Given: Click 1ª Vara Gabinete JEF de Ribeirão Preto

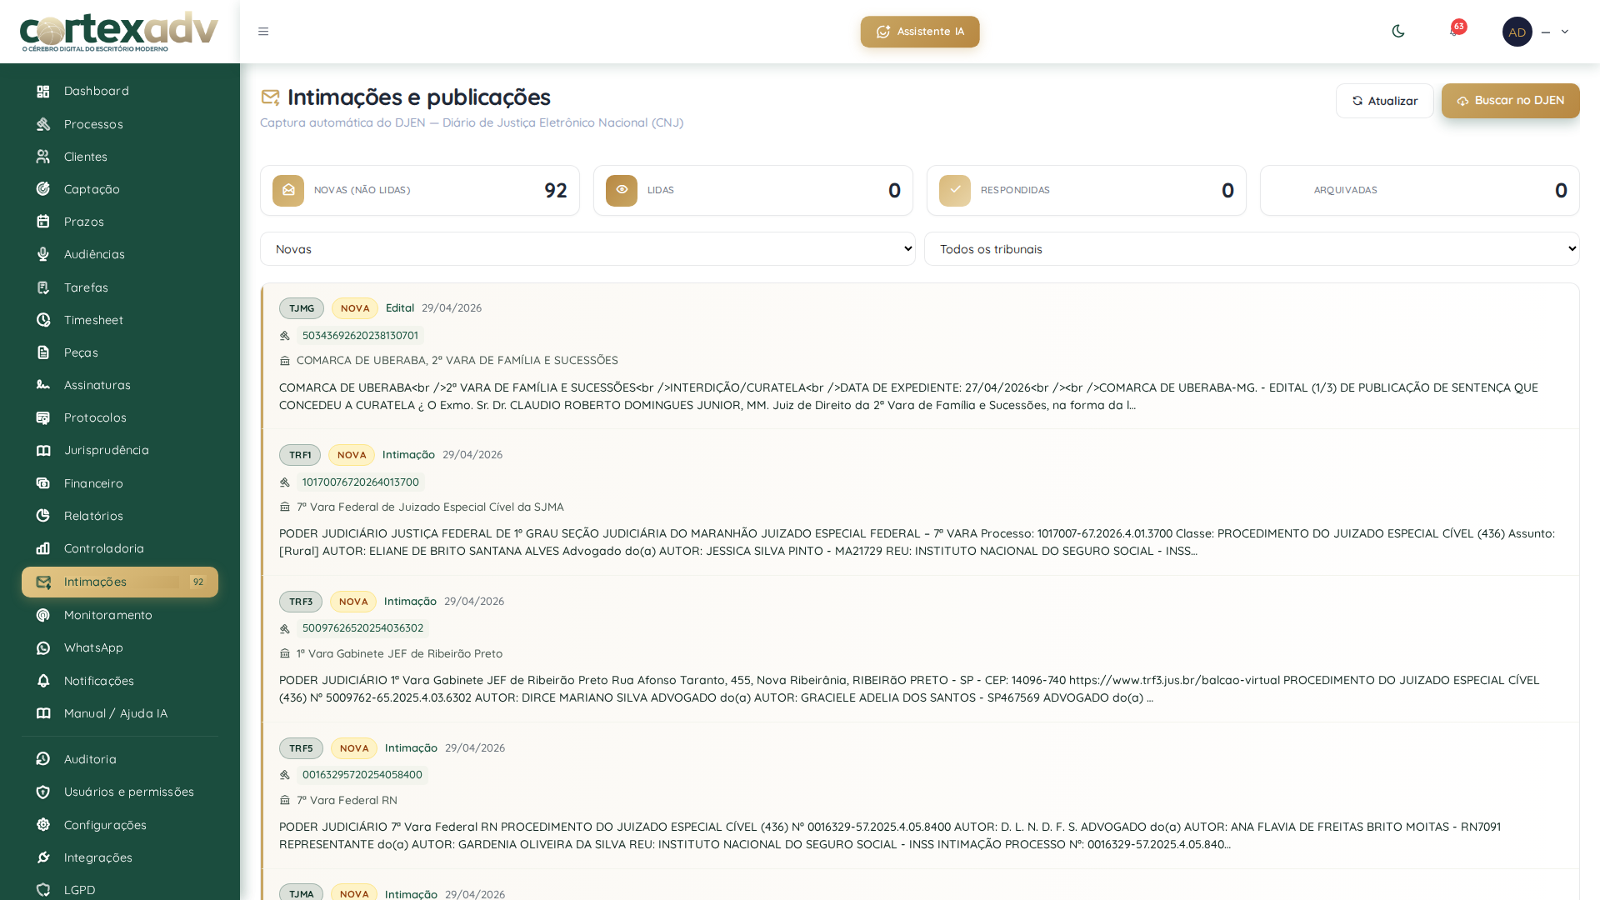Looking at the screenshot, I should click(399, 654).
